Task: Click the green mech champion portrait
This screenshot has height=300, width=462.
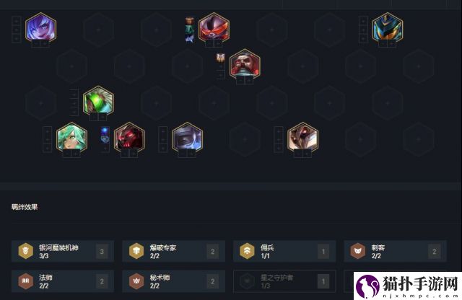Action: (98, 101)
